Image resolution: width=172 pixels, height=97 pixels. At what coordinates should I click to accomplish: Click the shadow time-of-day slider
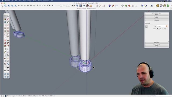(x=66, y=5)
